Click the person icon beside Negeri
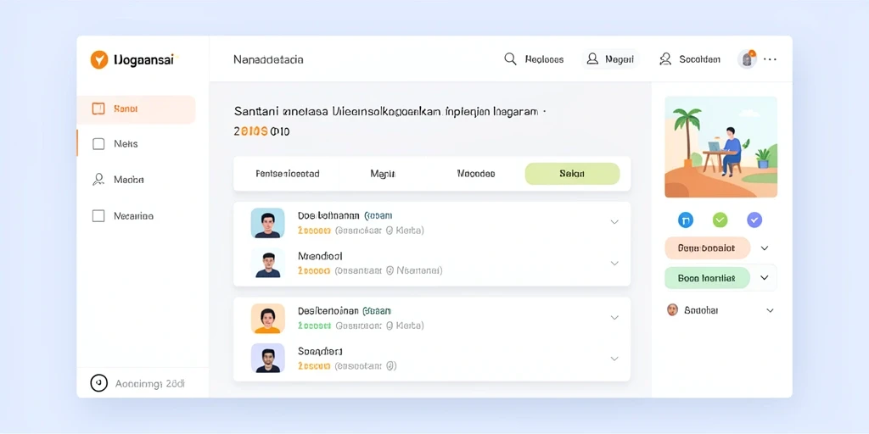 click(592, 58)
